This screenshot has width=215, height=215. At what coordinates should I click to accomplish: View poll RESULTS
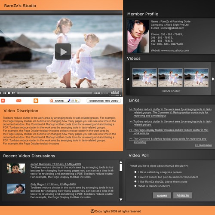click(x=183, y=196)
